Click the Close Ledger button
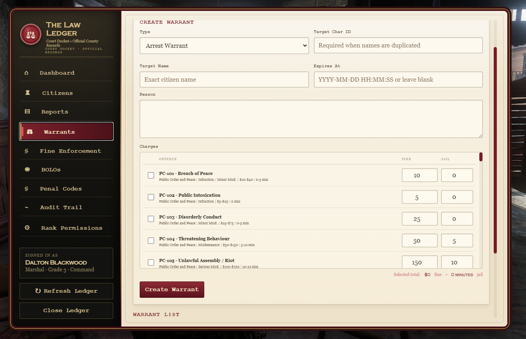 pyautogui.click(x=66, y=311)
